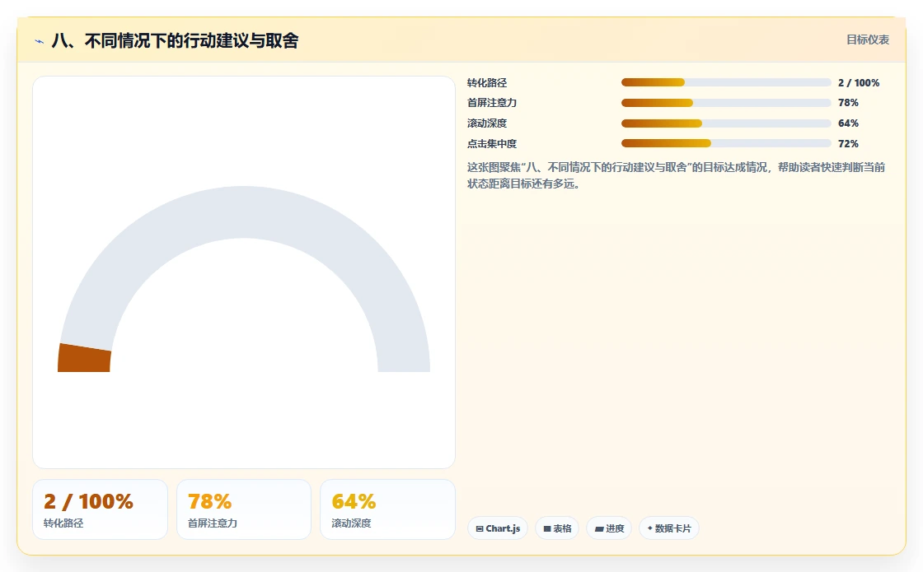Click the 64% value beside the 滚动深度 bar
The image size is (923, 572).
pyautogui.click(x=848, y=123)
